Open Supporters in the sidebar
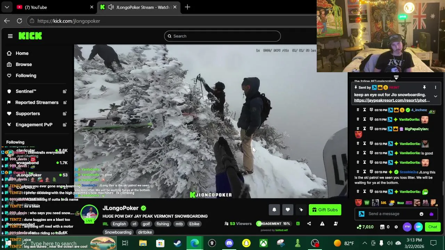Image resolution: width=445 pixels, height=250 pixels. tap(27, 114)
